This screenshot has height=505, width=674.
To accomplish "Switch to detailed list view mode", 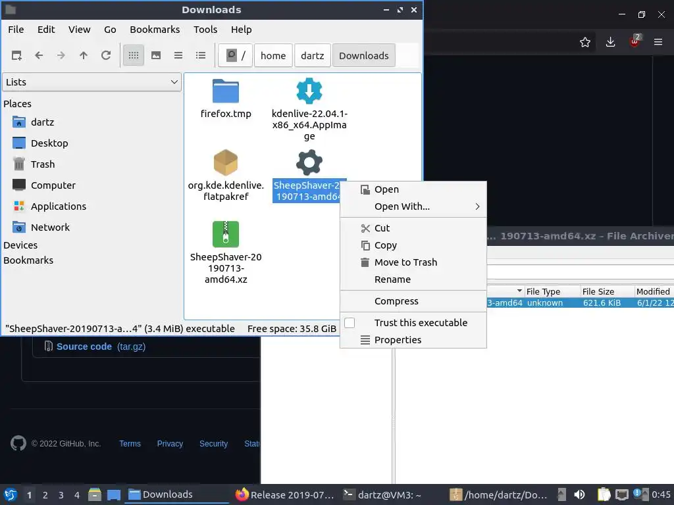I will [x=201, y=55].
